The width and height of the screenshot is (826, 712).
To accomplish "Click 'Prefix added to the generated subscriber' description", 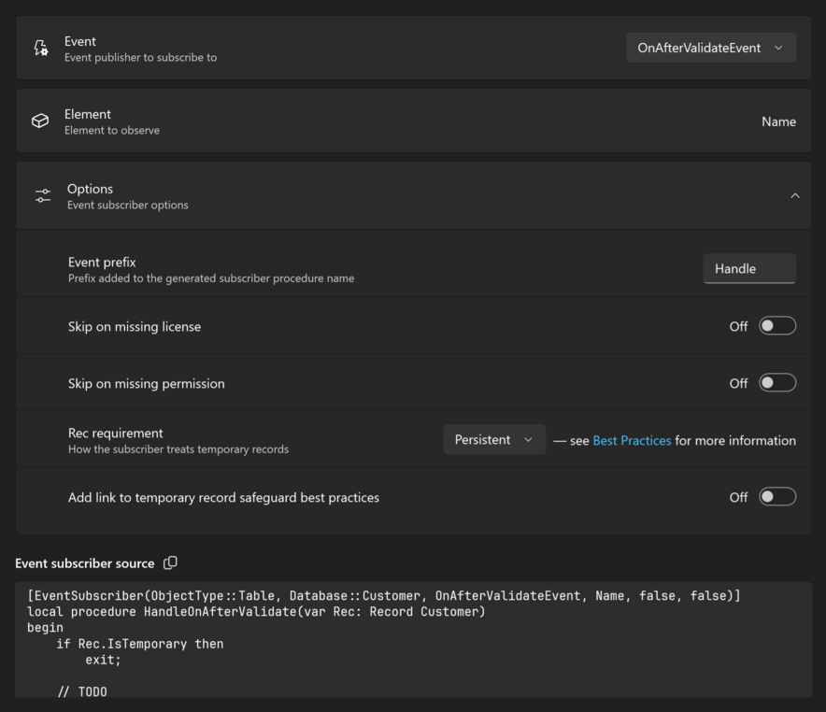I will [211, 278].
